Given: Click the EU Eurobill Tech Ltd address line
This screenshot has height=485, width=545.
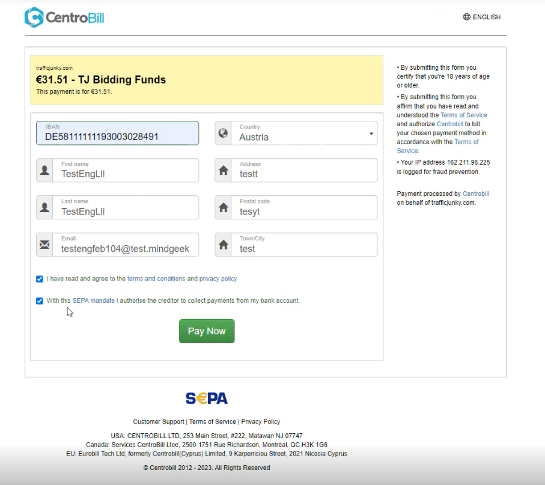Looking at the screenshot, I should pyautogui.click(x=207, y=454).
